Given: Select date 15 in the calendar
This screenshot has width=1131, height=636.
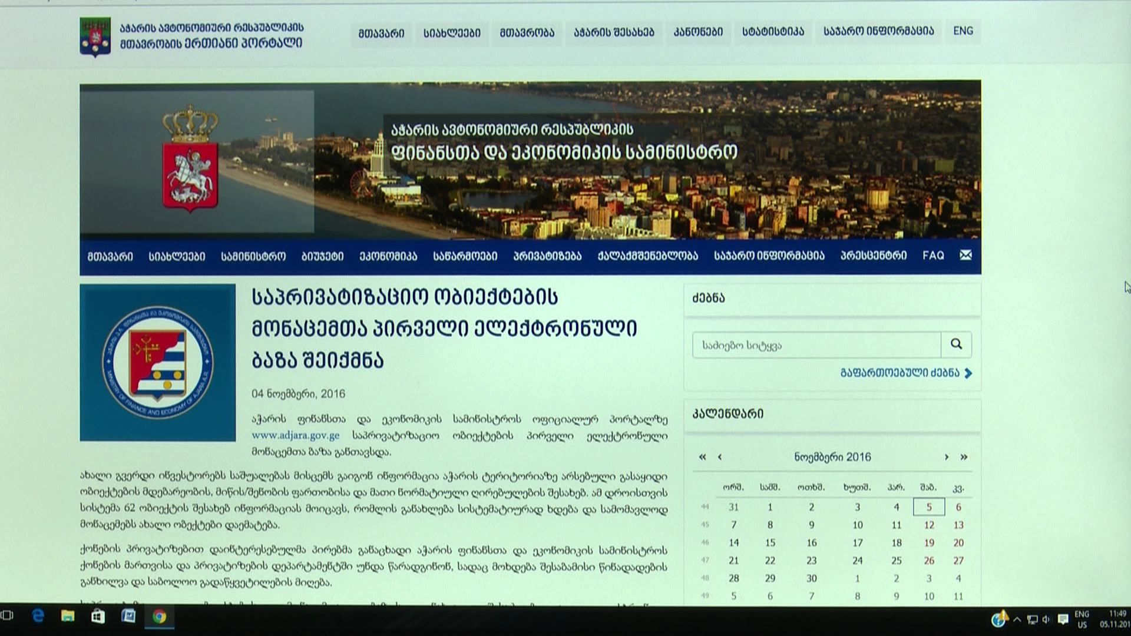Looking at the screenshot, I should (x=770, y=543).
